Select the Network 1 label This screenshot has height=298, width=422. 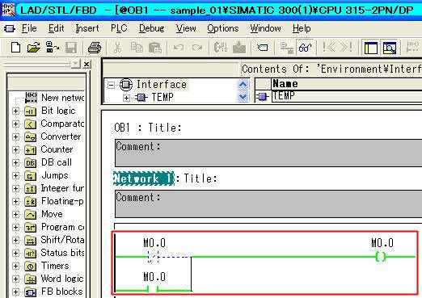144,178
